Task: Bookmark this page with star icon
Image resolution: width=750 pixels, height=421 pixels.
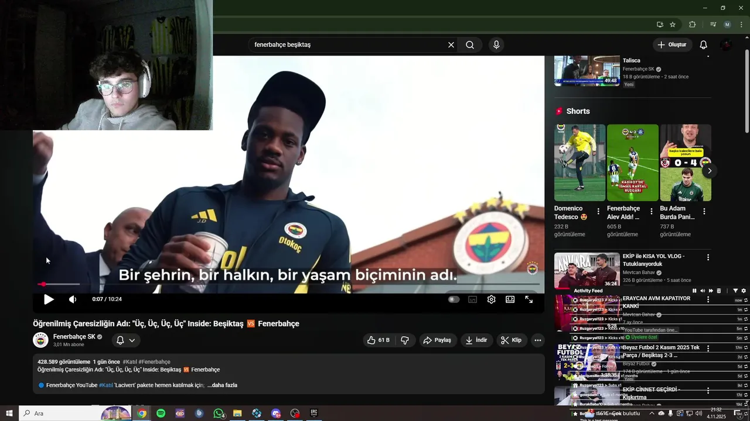Action: (x=673, y=25)
